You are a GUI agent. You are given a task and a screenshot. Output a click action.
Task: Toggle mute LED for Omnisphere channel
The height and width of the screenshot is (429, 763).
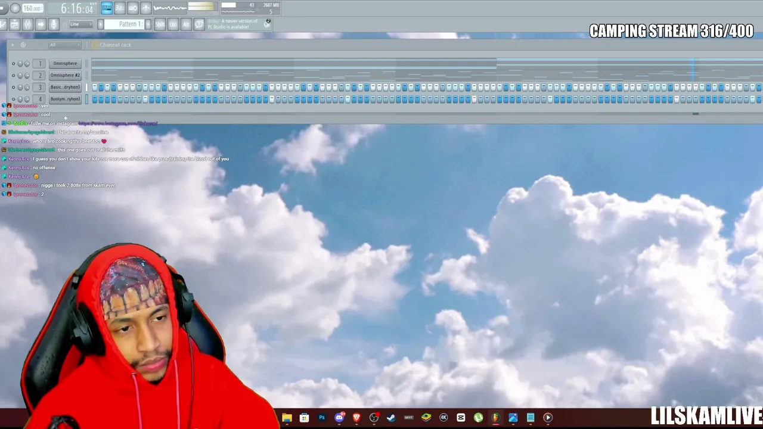click(13, 64)
